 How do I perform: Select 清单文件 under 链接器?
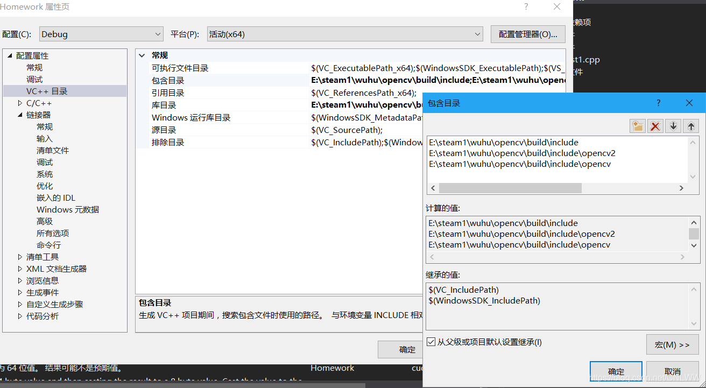tap(53, 151)
